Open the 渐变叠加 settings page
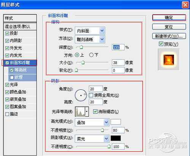Image resolution: width=190 pixels, height=156 pixels. tap(18, 99)
